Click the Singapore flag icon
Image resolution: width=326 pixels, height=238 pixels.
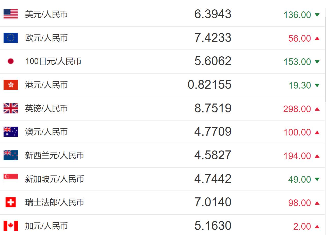coord(11,179)
